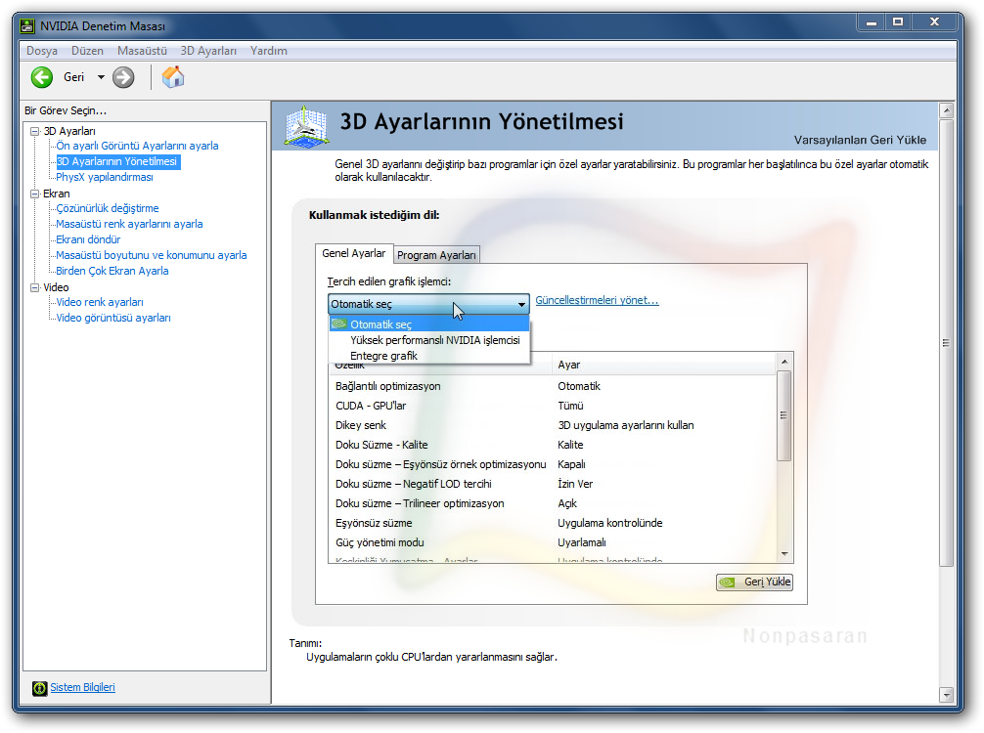The image size is (984, 733).
Task: Open the Dosya menu
Action: click(x=42, y=51)
